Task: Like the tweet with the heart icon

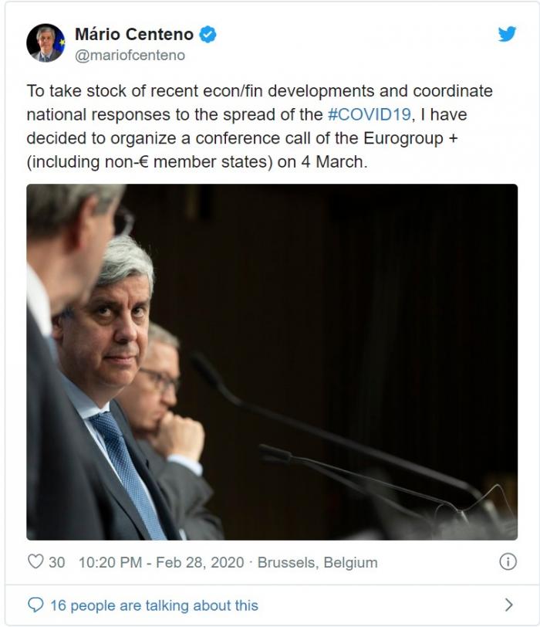Action: click(x=35, y=562)
